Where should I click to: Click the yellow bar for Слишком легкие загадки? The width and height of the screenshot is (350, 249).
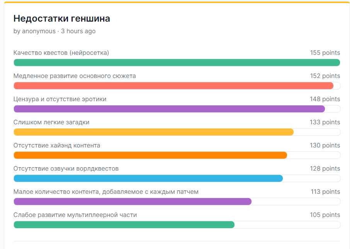[x=154, y=132]
